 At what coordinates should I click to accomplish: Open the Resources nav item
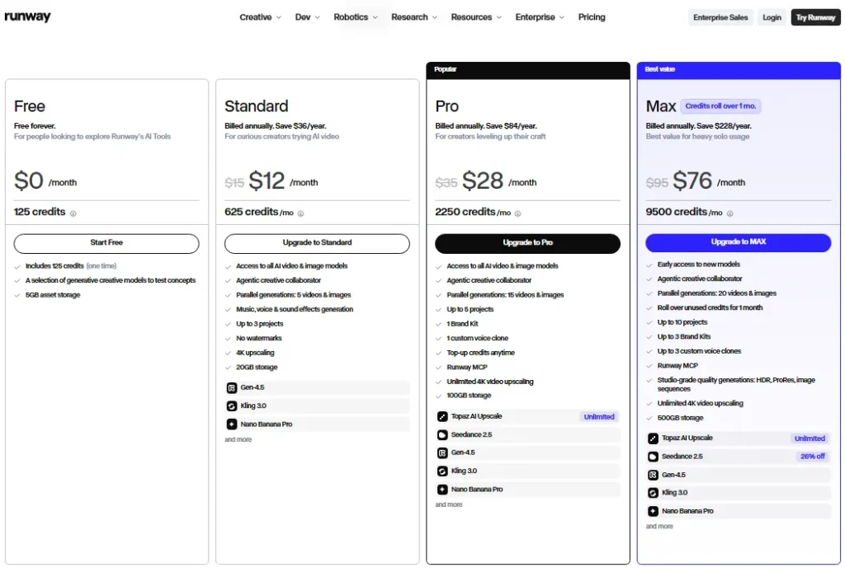tap(471, 17)
